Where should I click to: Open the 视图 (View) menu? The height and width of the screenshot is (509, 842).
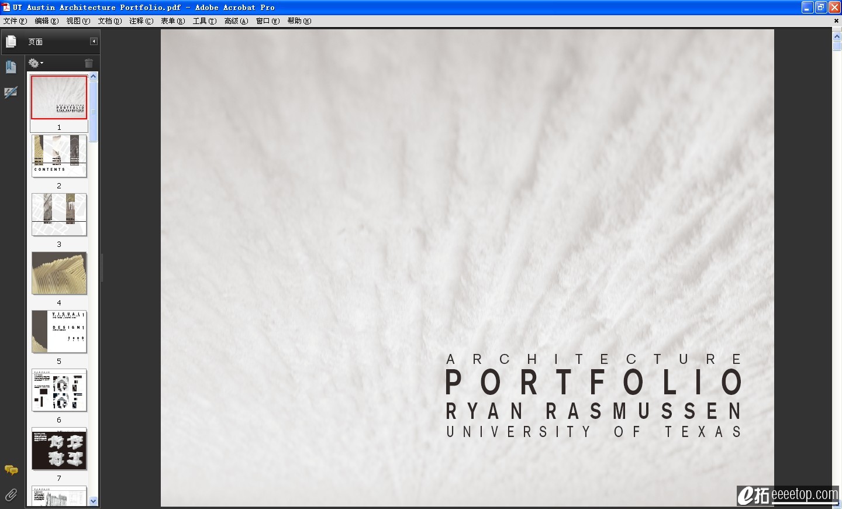click(x=78, y=21)
